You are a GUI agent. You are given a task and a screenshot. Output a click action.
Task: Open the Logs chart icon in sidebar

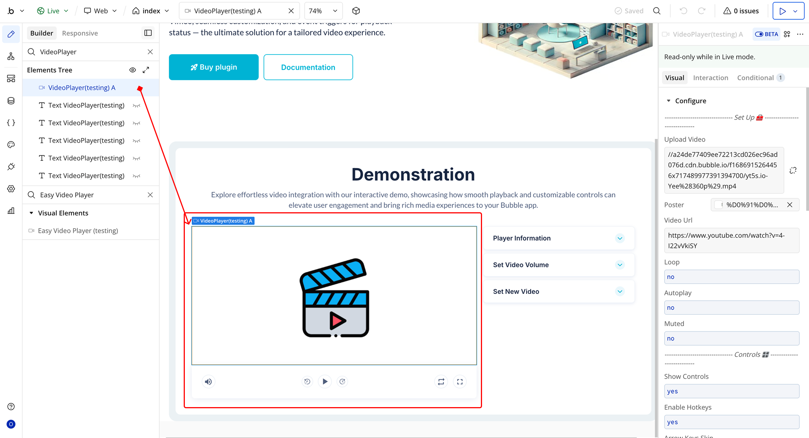pos(11,211)
